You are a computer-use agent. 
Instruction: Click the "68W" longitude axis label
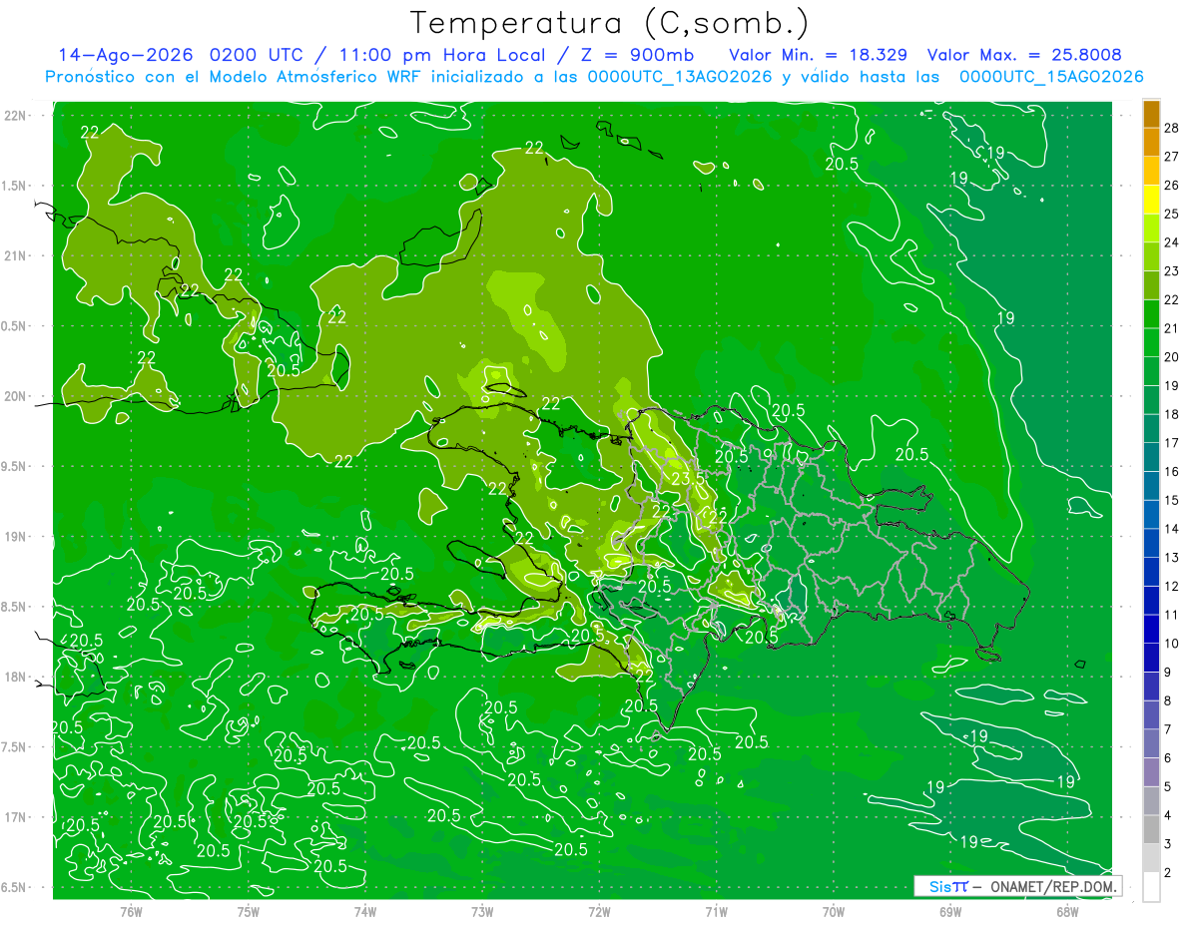pos(1067,911)
